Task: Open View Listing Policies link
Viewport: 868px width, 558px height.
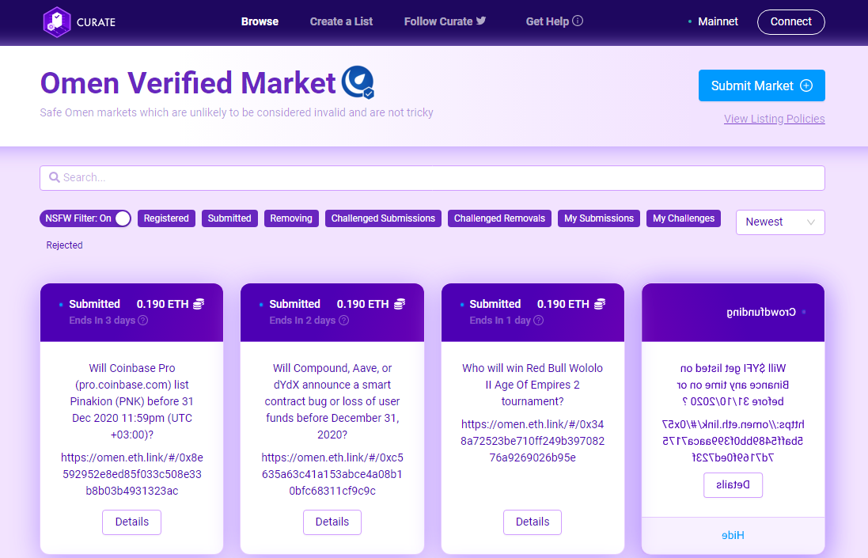Action: pyautogui.click(x=775, y=119)
